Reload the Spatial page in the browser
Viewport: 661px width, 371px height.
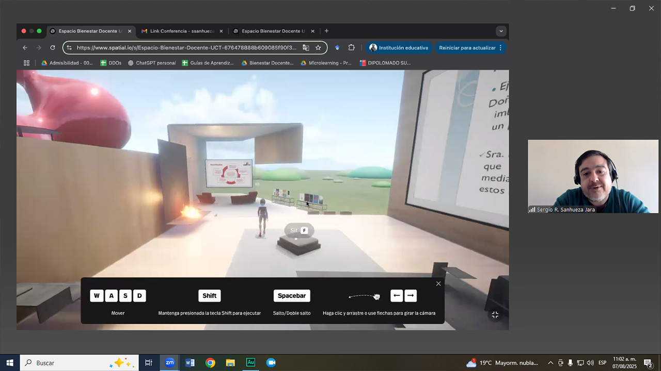pos(52,48)
